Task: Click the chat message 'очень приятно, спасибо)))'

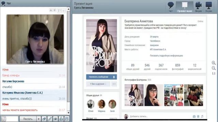Action: [x=17, y=99]
